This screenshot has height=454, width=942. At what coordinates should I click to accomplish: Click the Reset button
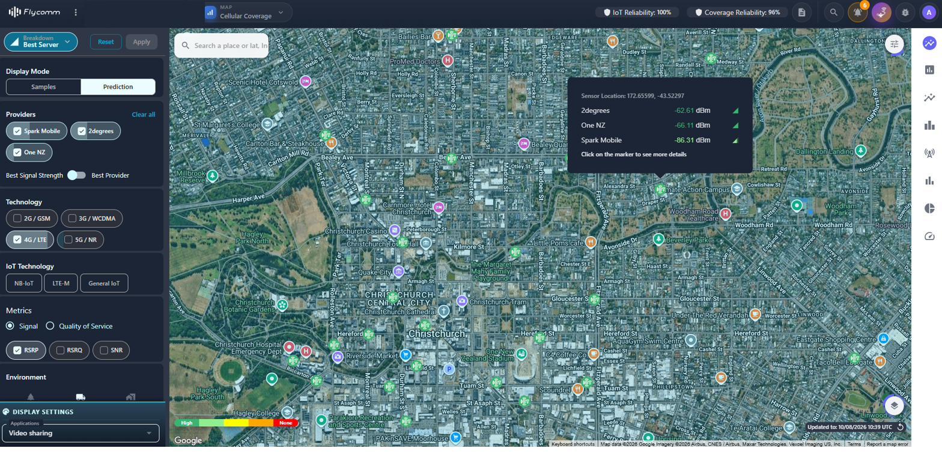(106, 41)
